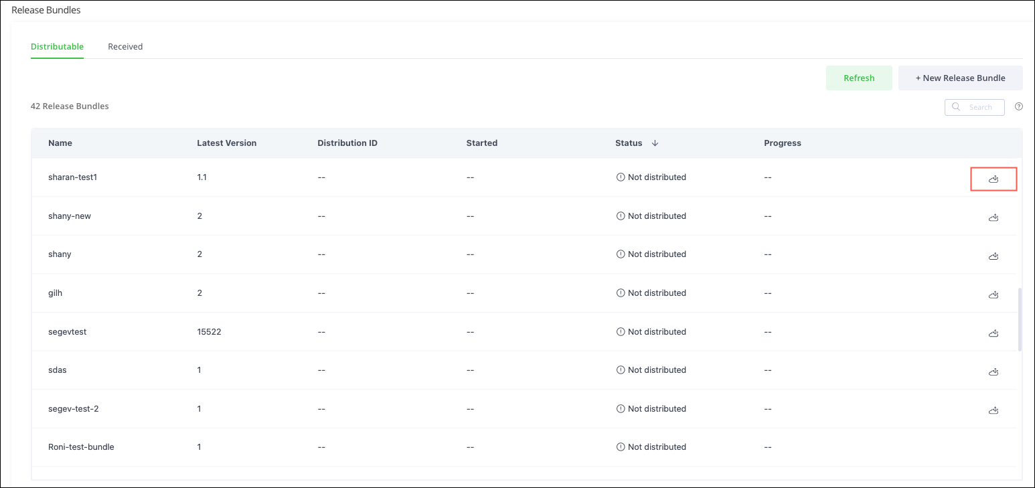1035x488 pixels.
Task: Open the gilh release bundle
Action: pyautogui.click(x=55, y=293)
